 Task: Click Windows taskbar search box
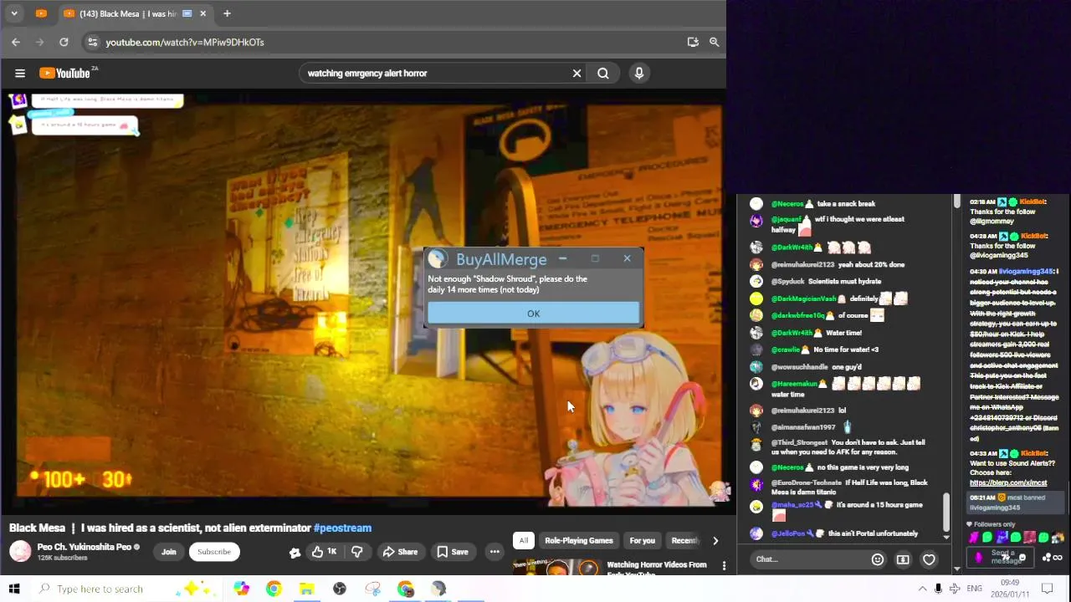point(127,589)
